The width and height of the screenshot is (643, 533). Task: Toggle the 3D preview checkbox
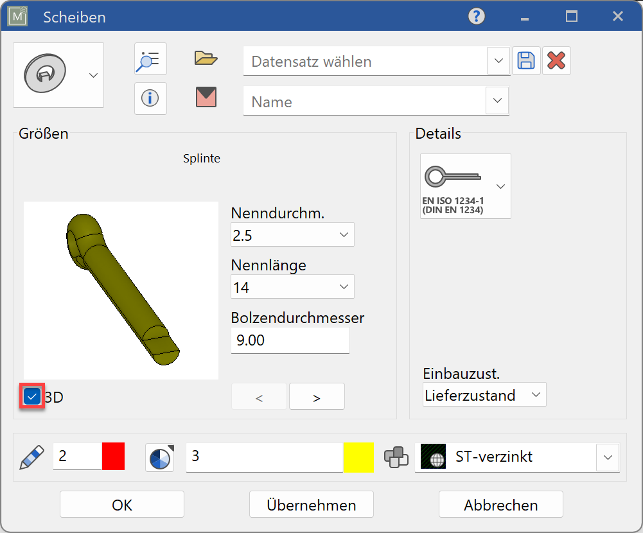pos(31,396)
